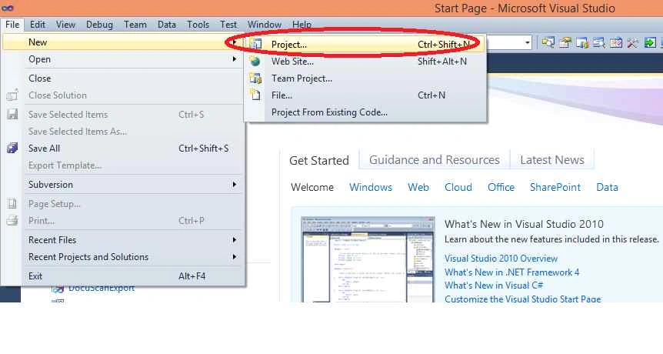Open What's New in Visual C# link
663x354 pixels.
pos(494,285)
